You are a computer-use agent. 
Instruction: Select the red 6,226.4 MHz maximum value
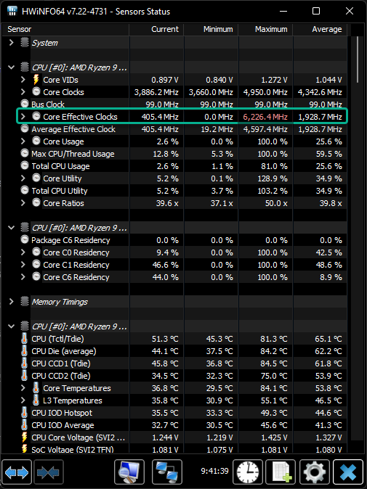tap(265, 117)
